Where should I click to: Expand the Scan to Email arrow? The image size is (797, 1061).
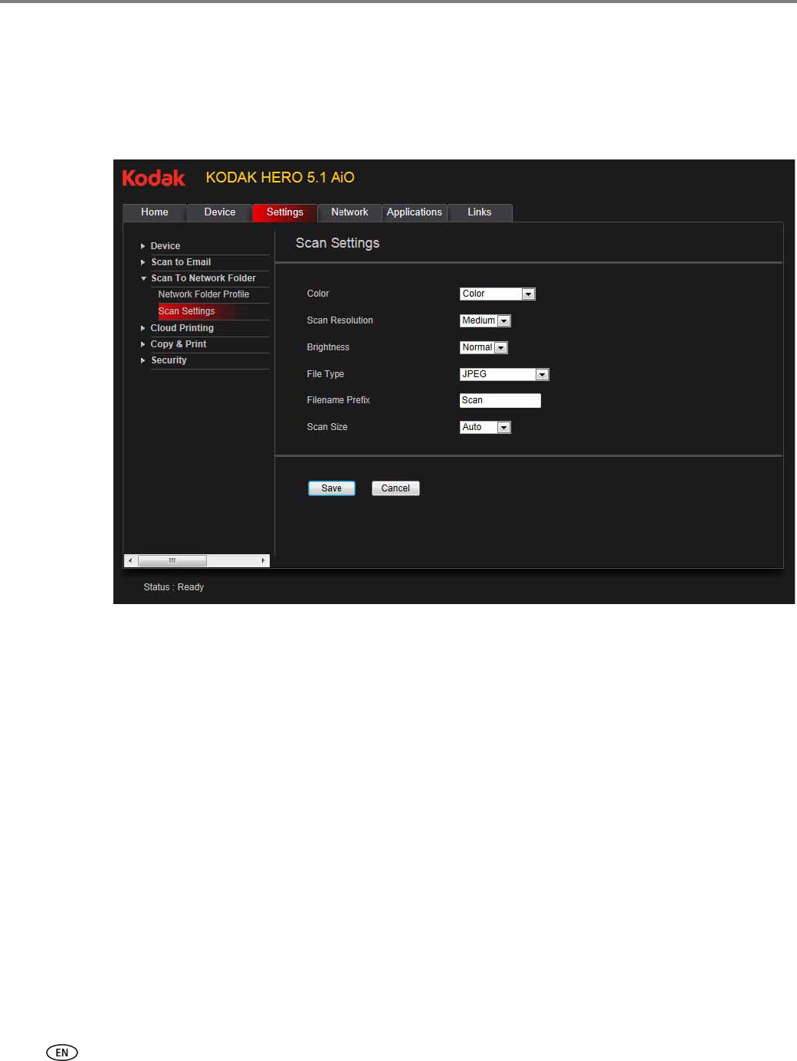[x=143, y=262]
